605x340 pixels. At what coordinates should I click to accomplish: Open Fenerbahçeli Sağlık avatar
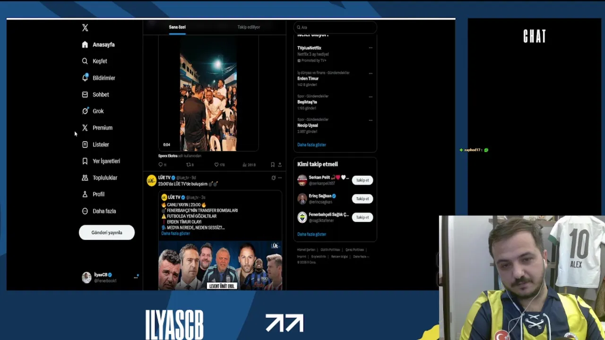tap(302, 217)
